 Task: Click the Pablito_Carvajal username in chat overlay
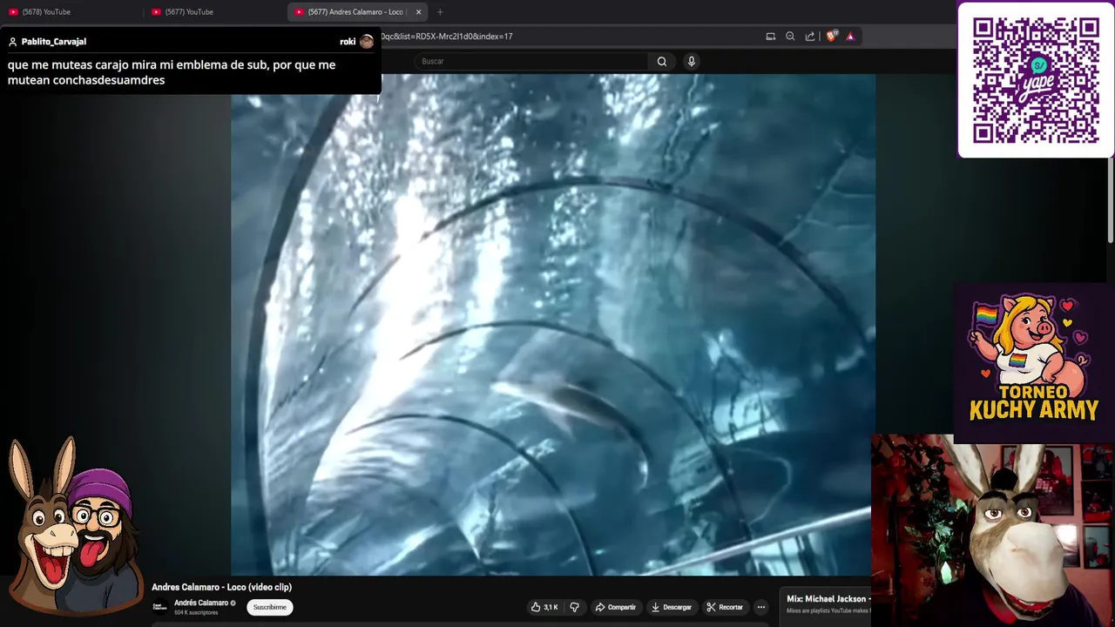point(54,42)
